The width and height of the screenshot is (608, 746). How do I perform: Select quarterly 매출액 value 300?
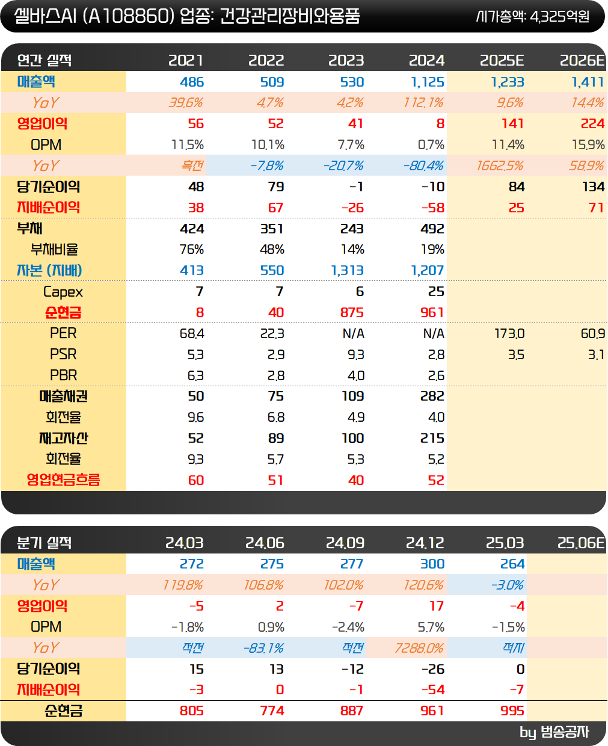click(432, 564)
